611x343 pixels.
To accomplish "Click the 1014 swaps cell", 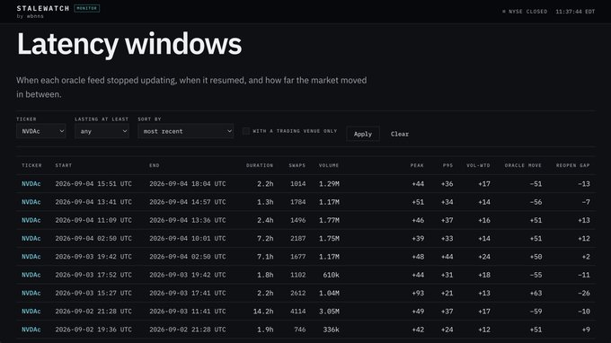I will (298, 184).
